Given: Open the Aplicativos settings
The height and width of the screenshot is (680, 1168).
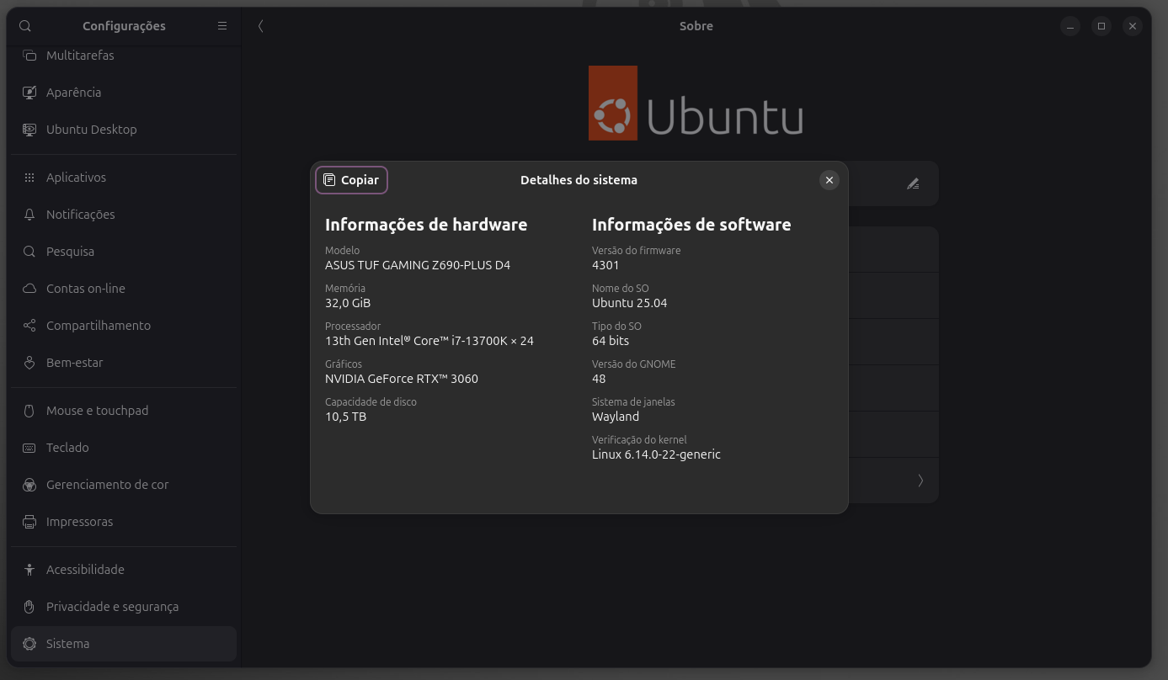Looking at the screenshot, I should click(124, 178).
